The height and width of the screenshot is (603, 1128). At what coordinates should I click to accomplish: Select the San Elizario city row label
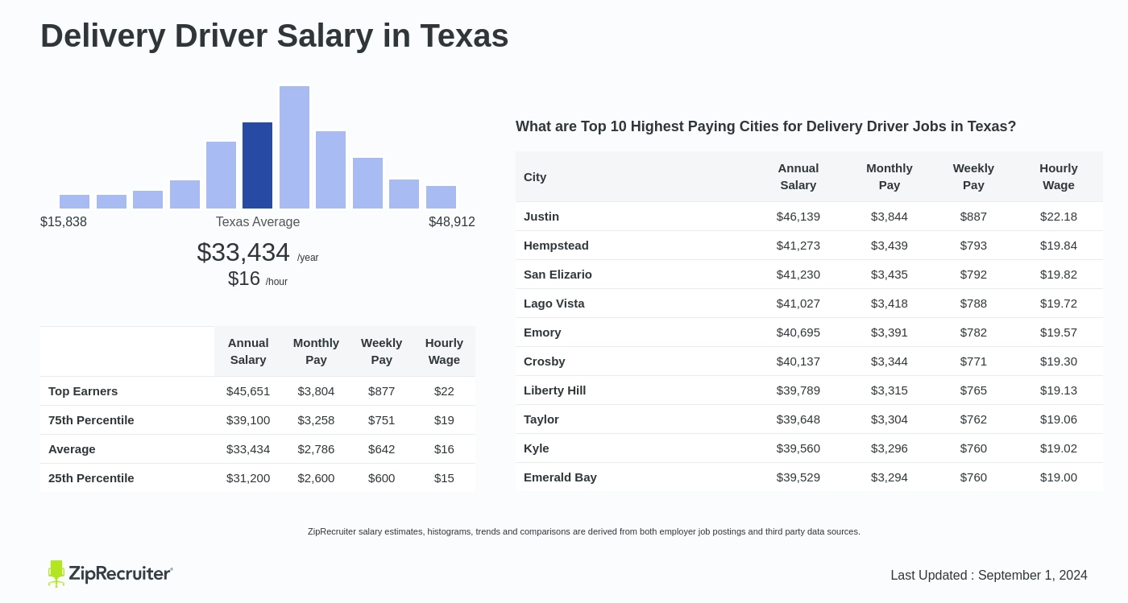click(558, 274)
